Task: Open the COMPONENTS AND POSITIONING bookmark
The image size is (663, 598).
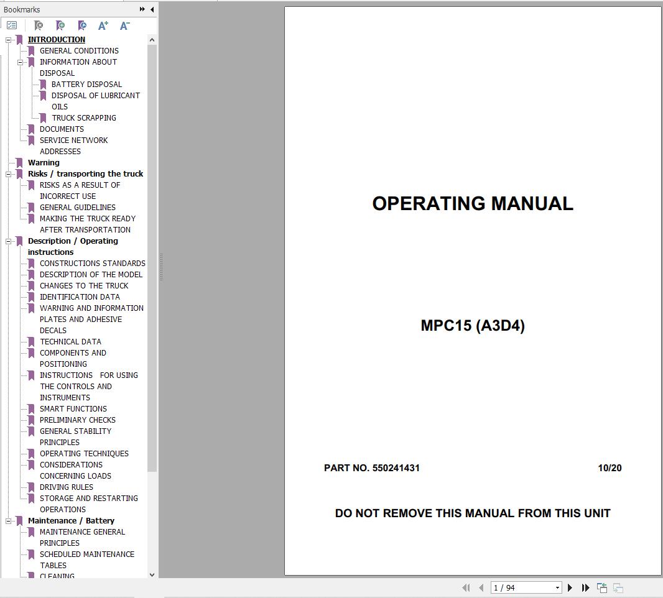Action: click(x=73, y=359)
